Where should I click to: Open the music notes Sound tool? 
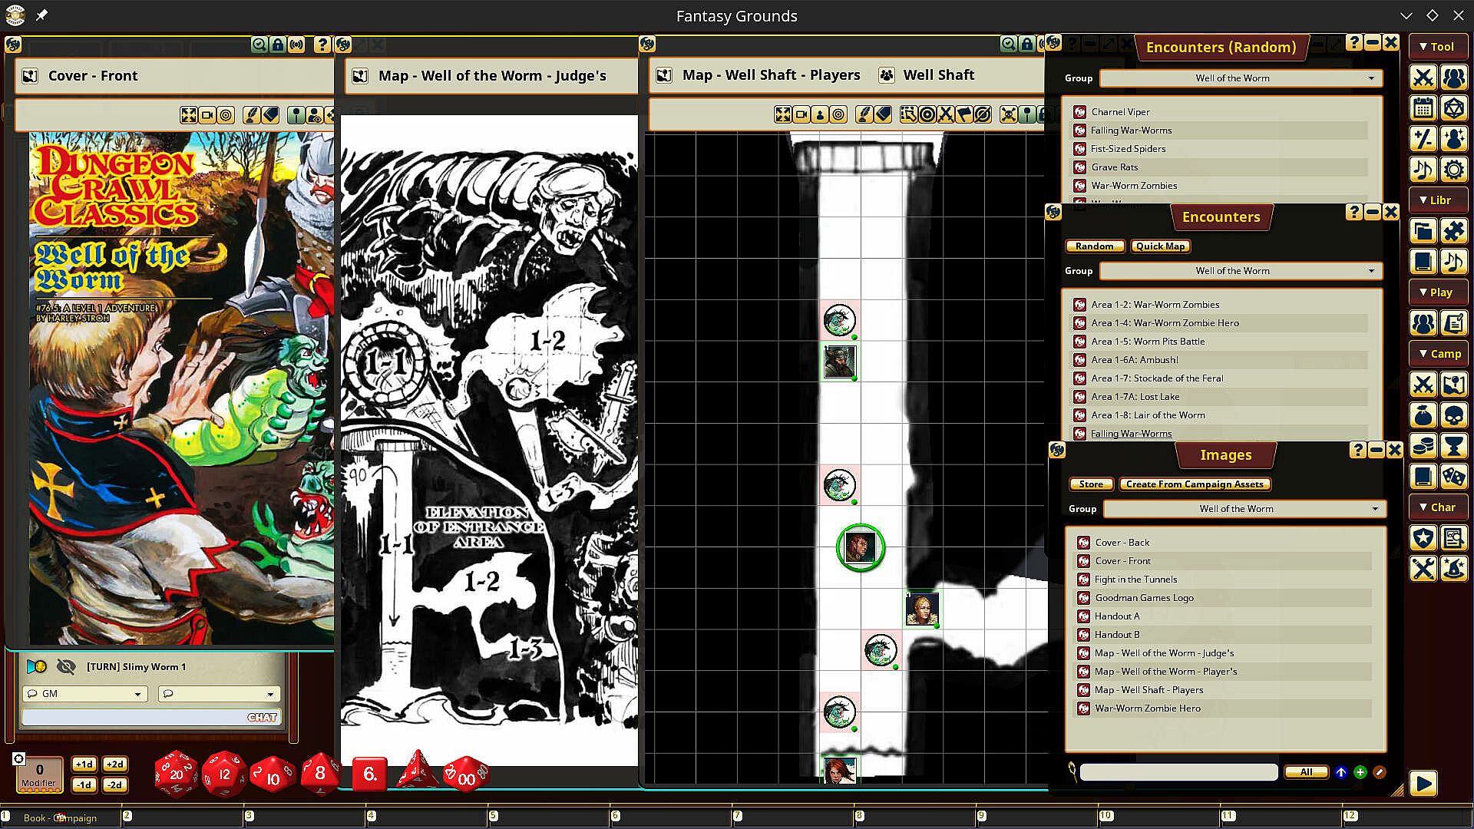coord(1423,170)
